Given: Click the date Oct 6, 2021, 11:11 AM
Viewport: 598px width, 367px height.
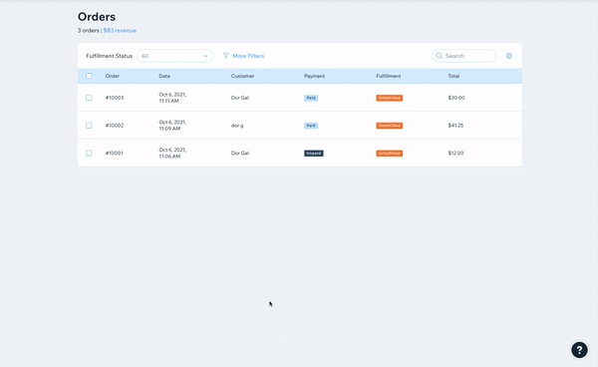Looking at the screenshot, I should [x=172, y=98].
